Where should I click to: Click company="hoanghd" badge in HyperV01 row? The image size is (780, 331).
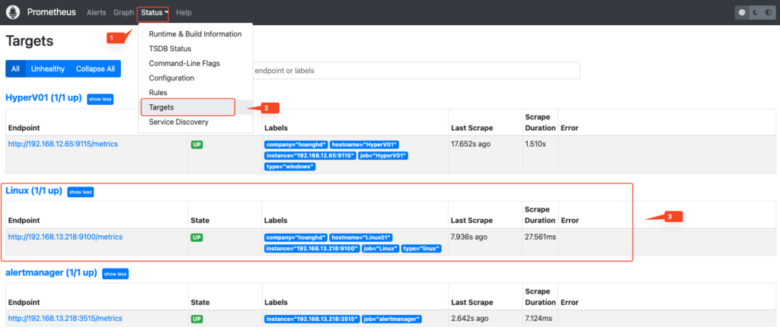tap(296, 145)
